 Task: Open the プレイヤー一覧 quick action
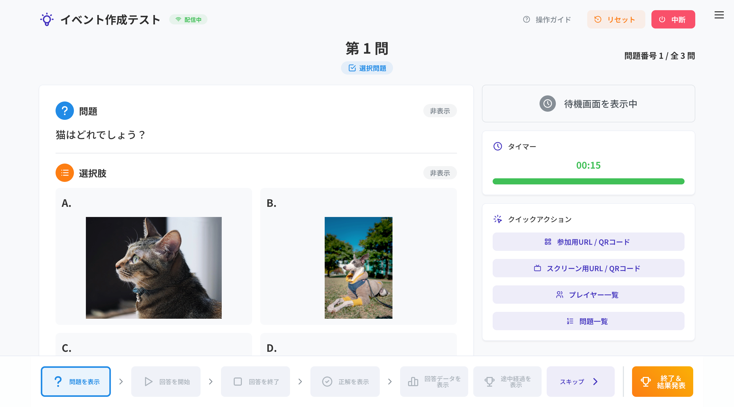click(x=588, y=295)
